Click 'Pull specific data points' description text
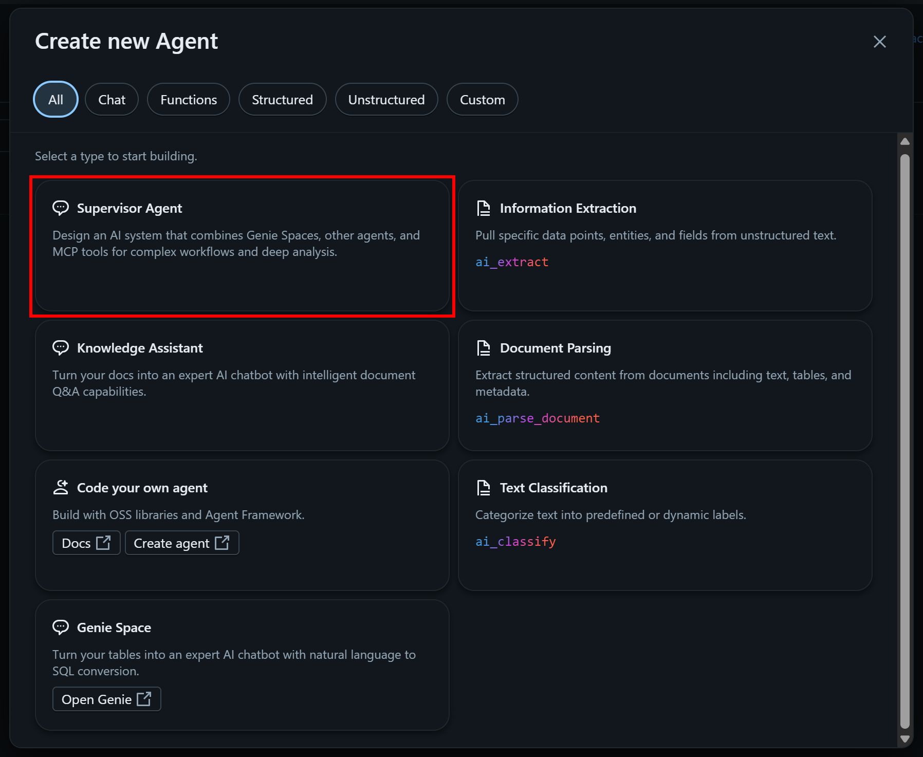 point(656,235)
